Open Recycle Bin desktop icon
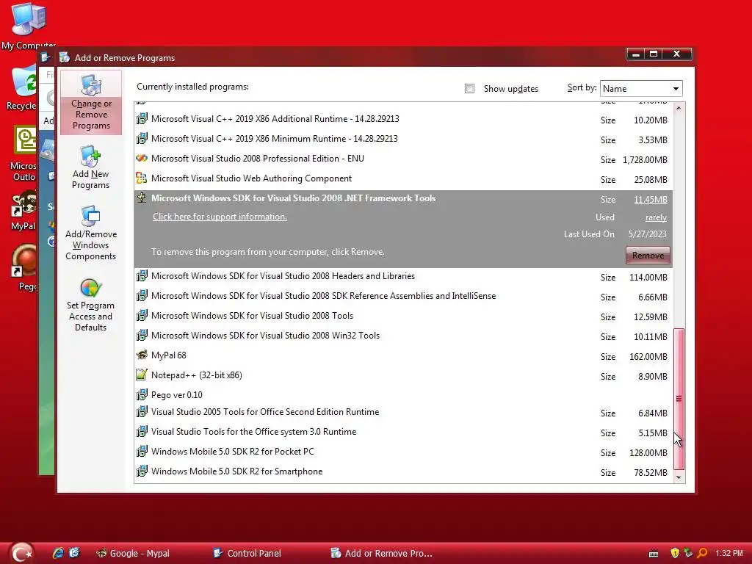 [21, 89]
